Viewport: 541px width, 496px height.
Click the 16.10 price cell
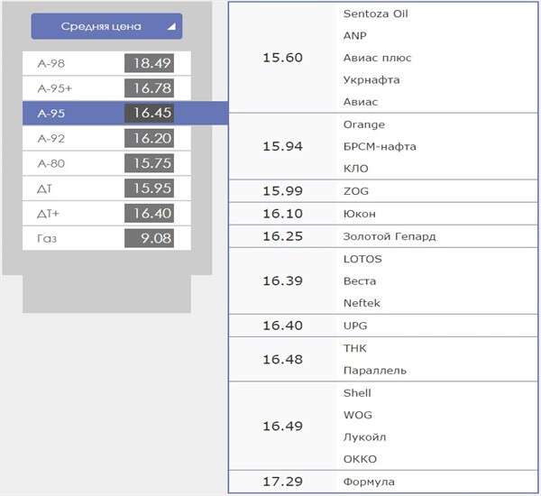coord(282,214)
